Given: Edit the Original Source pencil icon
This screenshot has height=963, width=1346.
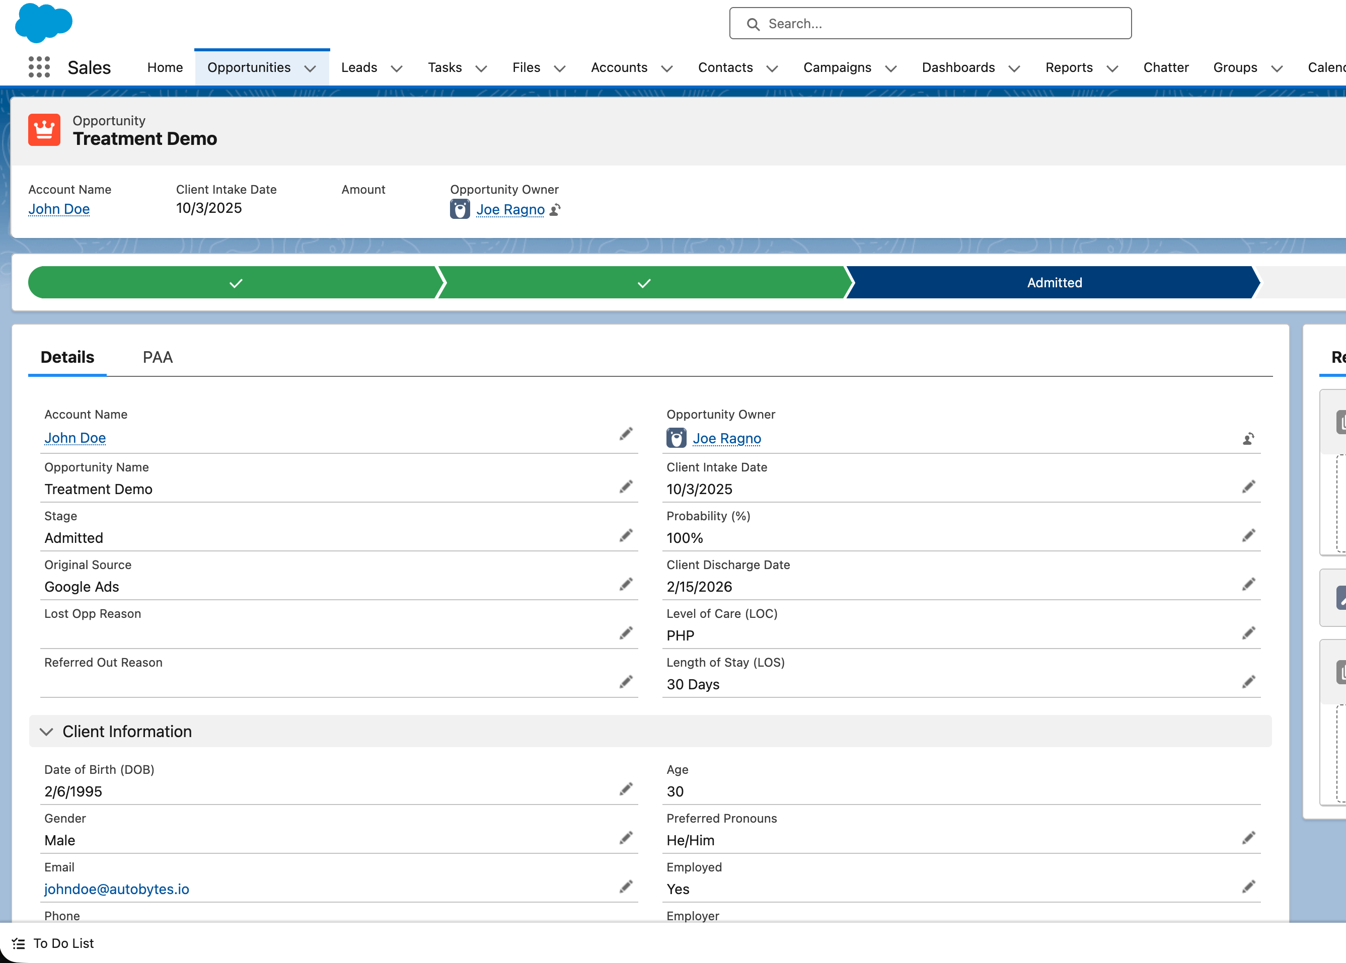Looking at the screenshot, I should [x=626, y=585].
